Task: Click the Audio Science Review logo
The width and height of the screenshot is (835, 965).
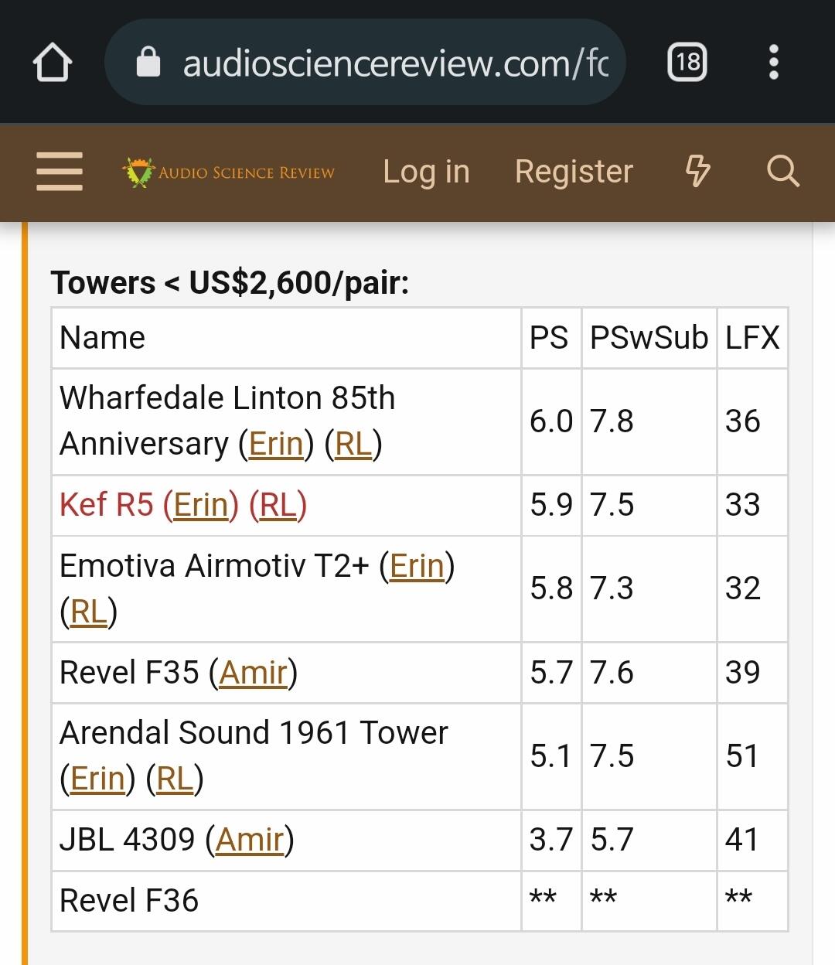Action: pyautogui.click(x=229, y=172)
